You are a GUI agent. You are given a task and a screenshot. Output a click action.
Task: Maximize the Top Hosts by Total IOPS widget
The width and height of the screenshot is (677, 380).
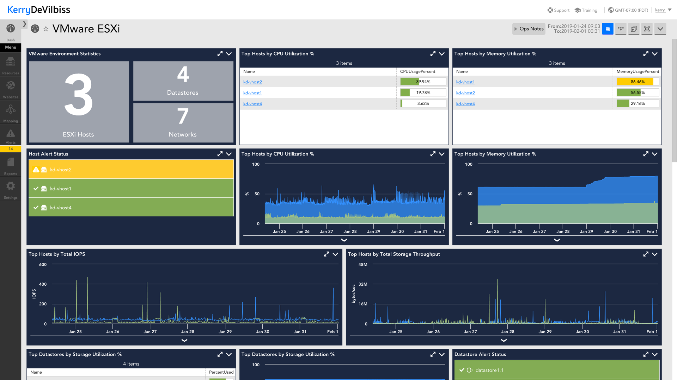327,254
